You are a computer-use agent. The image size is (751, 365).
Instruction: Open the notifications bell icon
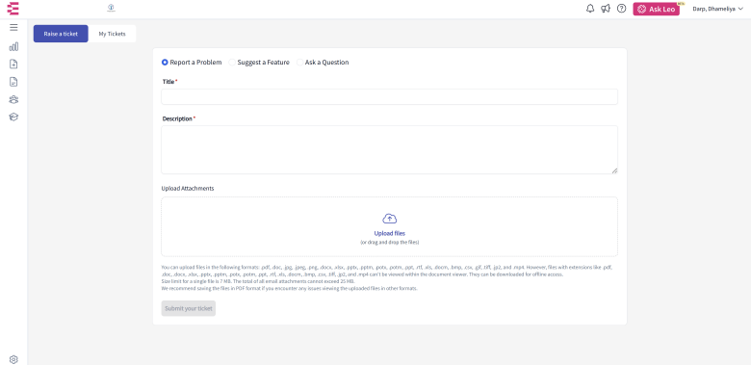[x=590, y=9]
